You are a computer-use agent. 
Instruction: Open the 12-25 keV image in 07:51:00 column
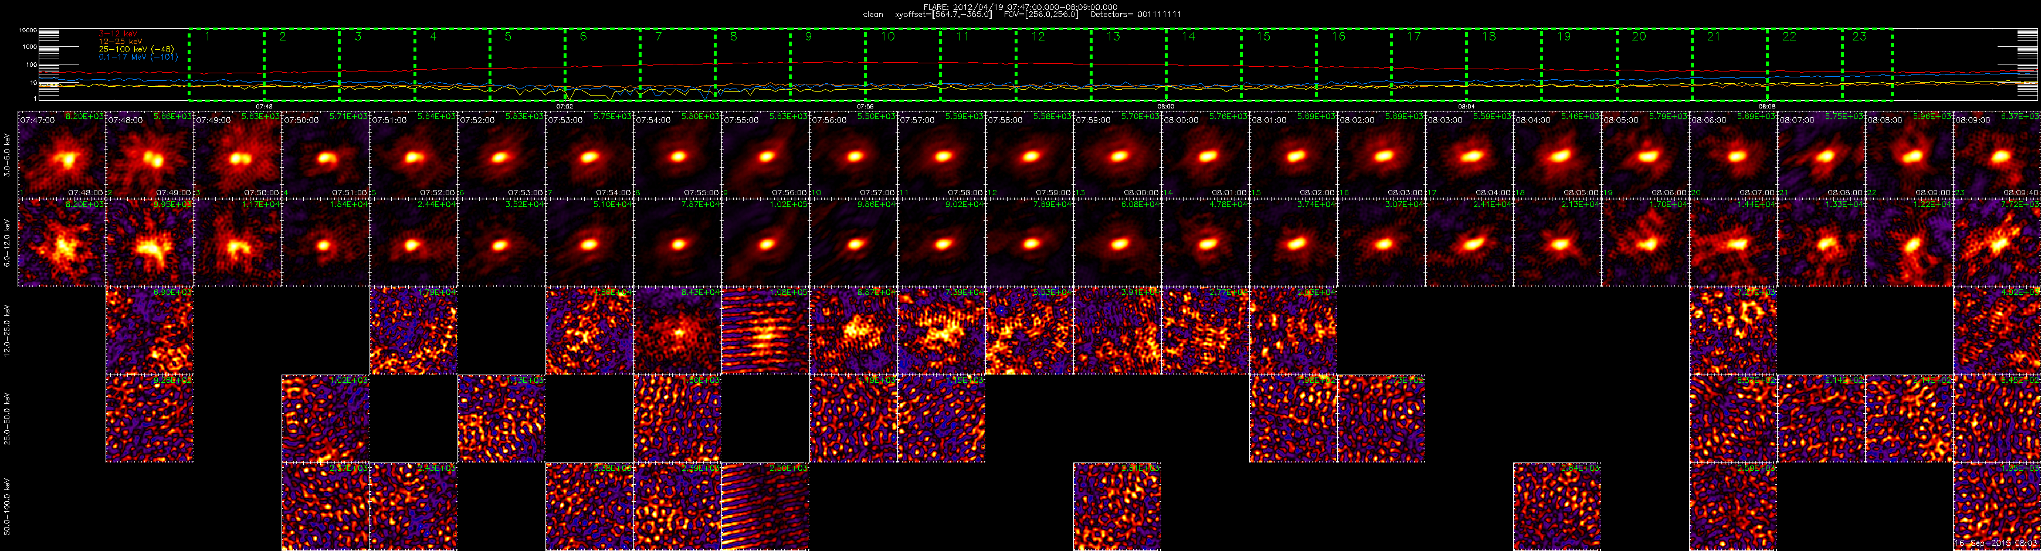[413, 330]
